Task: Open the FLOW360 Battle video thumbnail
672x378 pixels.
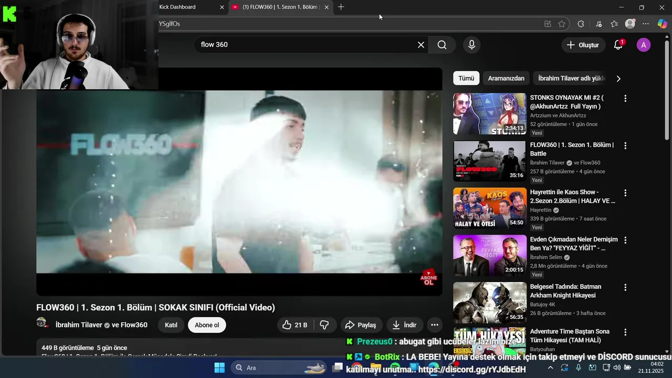Action: [x=489, y=161]
